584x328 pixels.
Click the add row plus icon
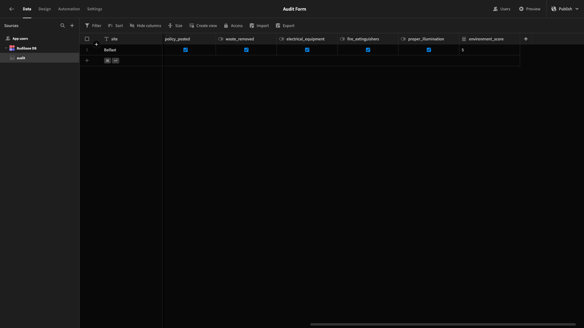tap(87, 61)
